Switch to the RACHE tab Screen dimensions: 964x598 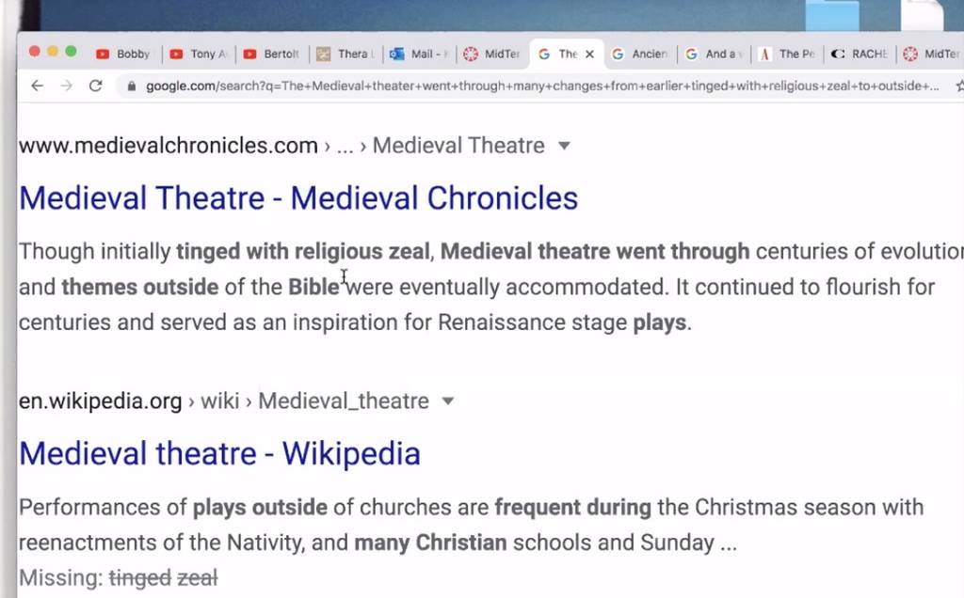[860, 54]
